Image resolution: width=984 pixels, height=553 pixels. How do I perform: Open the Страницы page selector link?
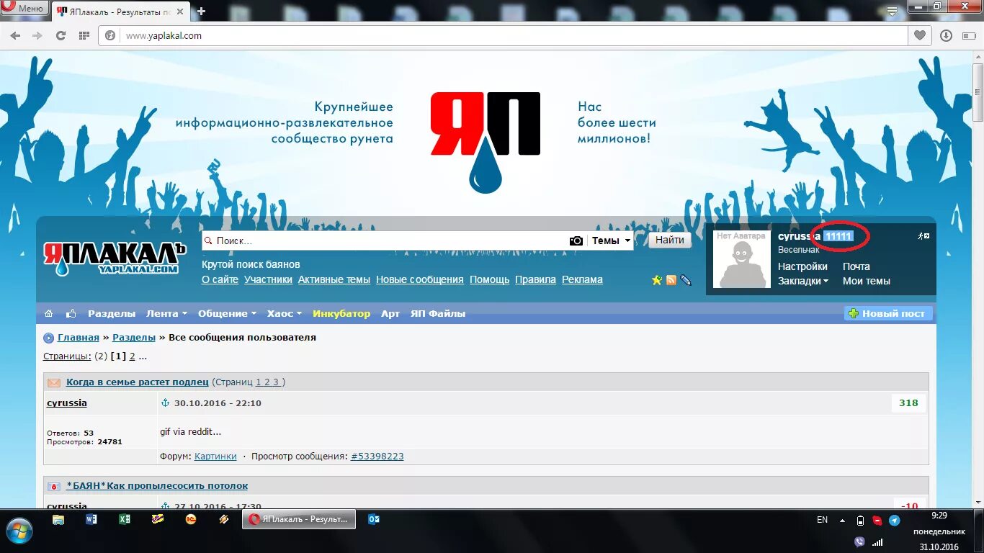point(67,356)
